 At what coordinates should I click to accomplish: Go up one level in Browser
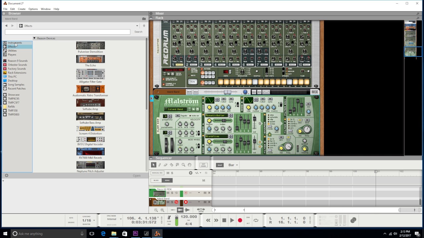(x=144, y=26)
